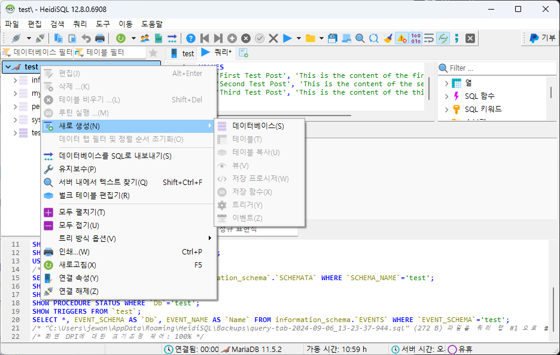Click the grey cancel editing X icon
The width and height of the screenshot is (560, 355).
(x=273, y=38)
